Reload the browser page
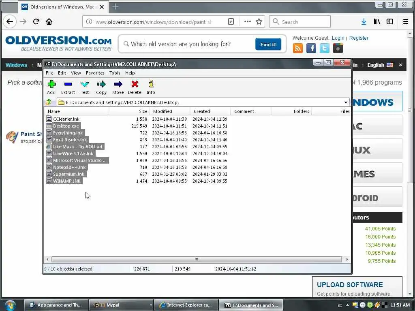The width and height of the screenshot is (415, 311). tap(36, 22)
